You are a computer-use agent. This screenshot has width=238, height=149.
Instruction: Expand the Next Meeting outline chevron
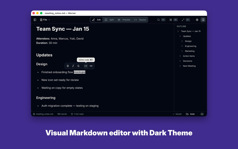pos(180,66)
